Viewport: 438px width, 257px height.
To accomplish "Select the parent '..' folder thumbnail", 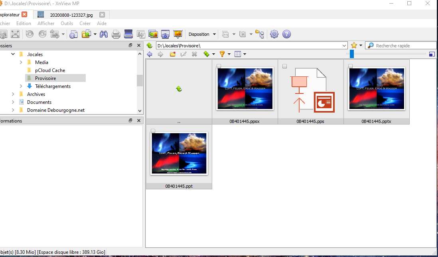I will pos(179,92).
